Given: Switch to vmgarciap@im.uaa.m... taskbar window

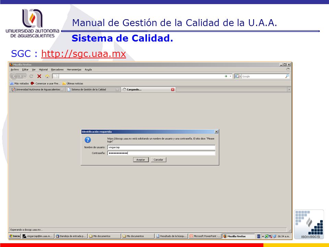Looking at the screenshot, I should [x=38, y=236].
